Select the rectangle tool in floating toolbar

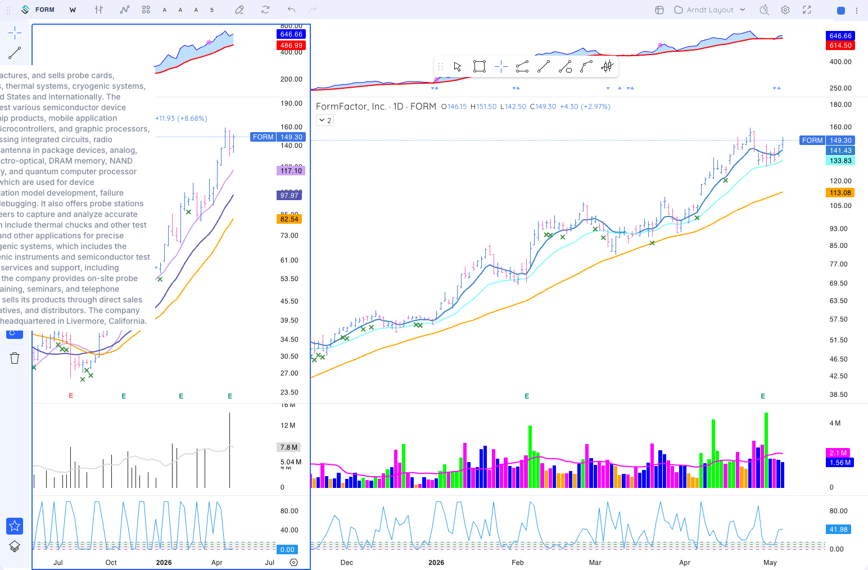(x=480, y=67)
